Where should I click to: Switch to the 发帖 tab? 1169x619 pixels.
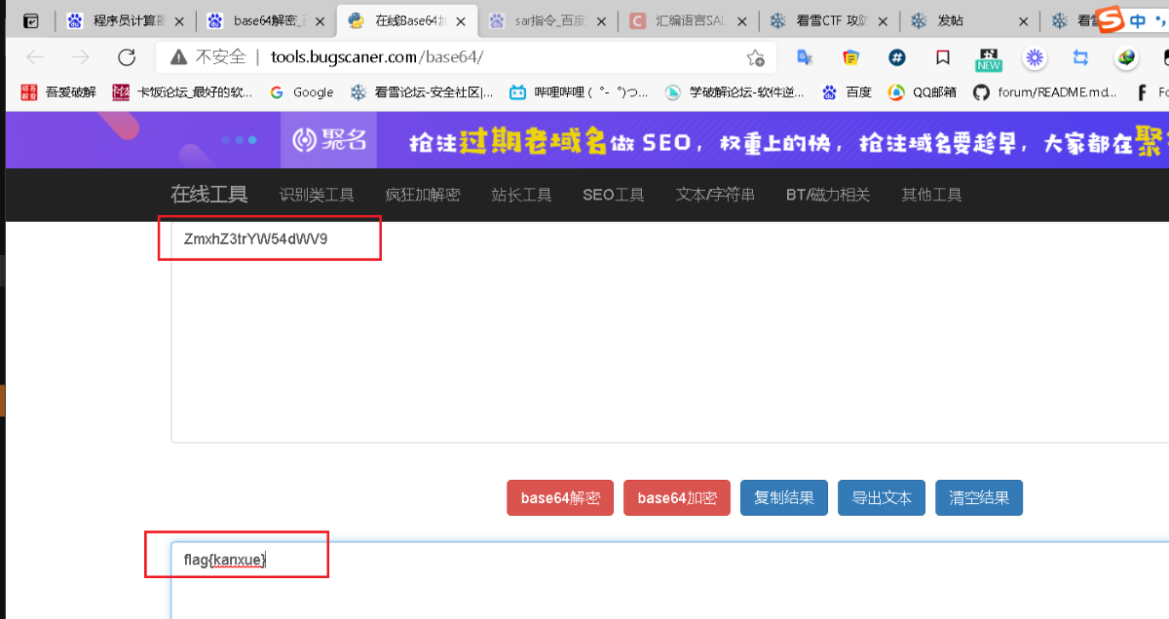(x=969, y=20)
